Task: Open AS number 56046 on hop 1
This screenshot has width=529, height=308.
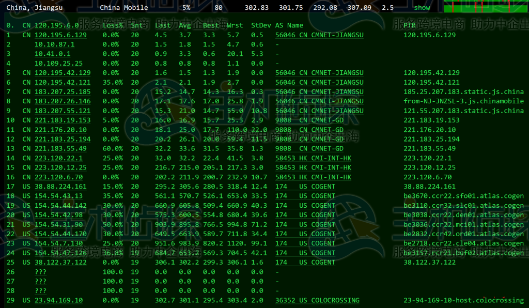Action: (x=285, y=35)
